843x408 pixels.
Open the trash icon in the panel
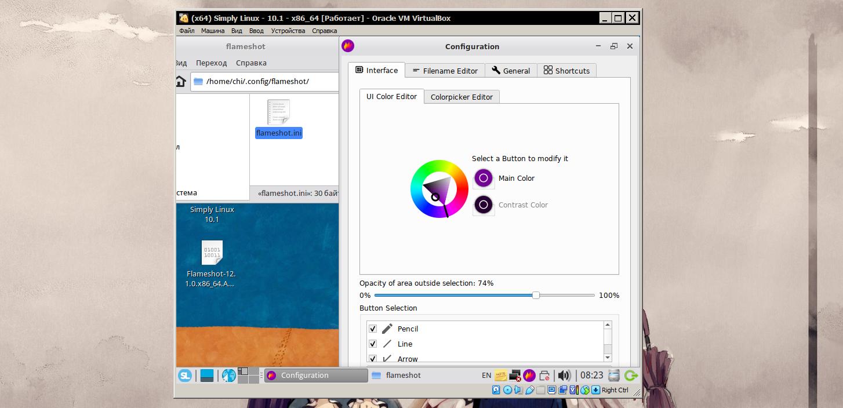tap(615, 375)
